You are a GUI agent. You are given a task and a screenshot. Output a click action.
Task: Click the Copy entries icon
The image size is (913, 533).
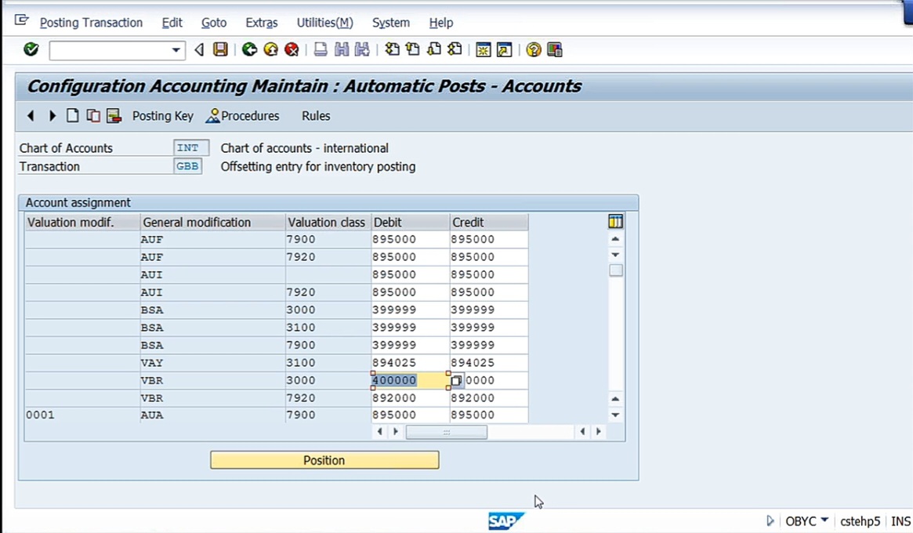click(93, 116)
